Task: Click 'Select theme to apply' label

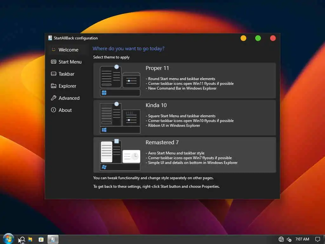Action: 111,57
